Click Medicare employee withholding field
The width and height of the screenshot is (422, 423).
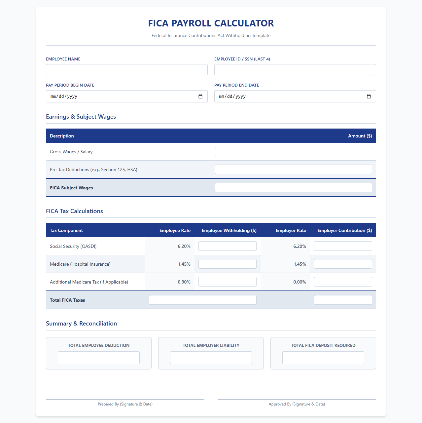pyautogui.click(x=228, y=264)
